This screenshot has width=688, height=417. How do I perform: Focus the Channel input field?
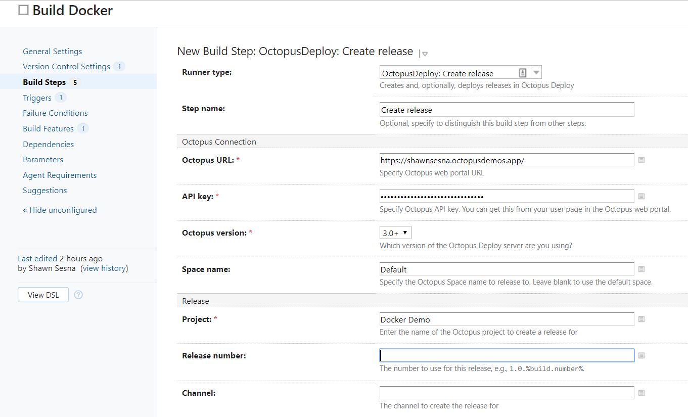point(507,393)
